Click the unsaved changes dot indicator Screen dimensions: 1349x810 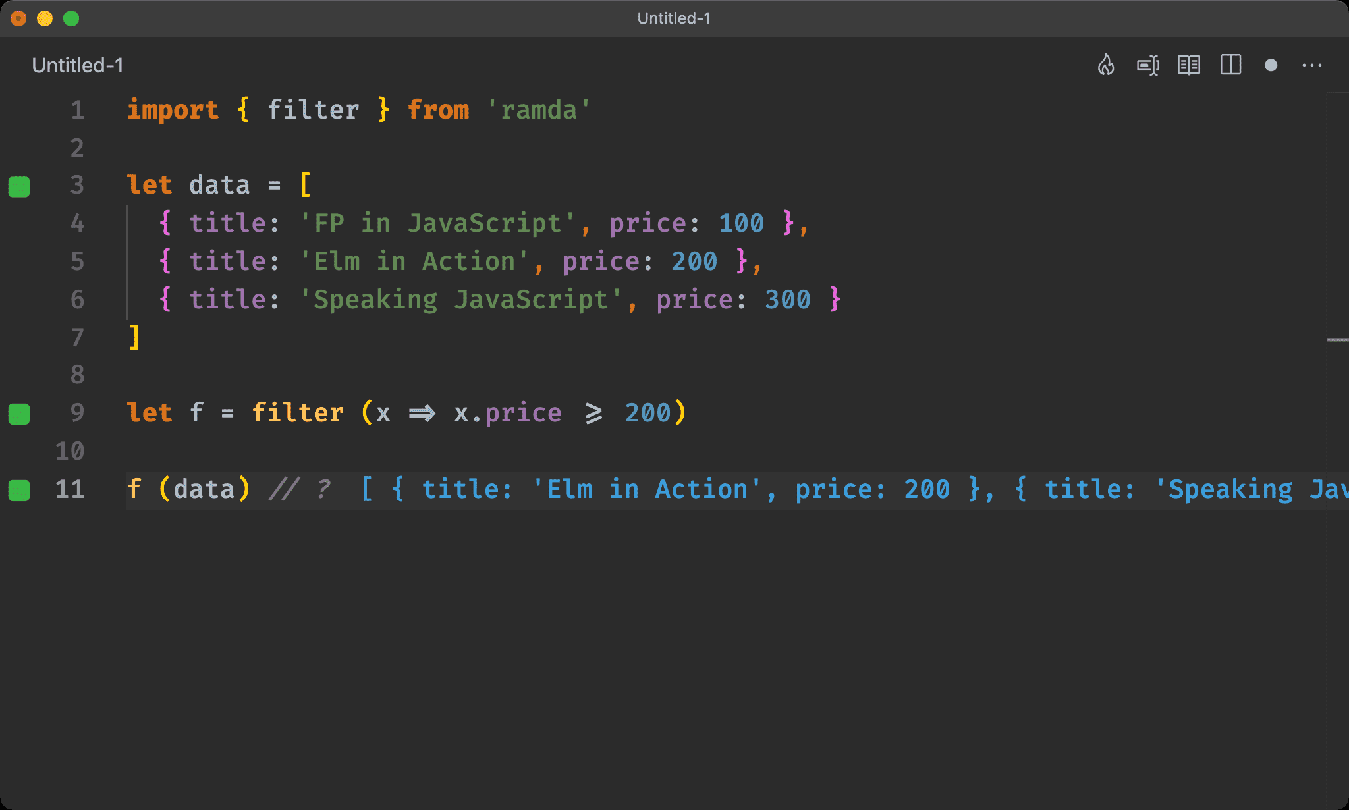pos(1271,65)
